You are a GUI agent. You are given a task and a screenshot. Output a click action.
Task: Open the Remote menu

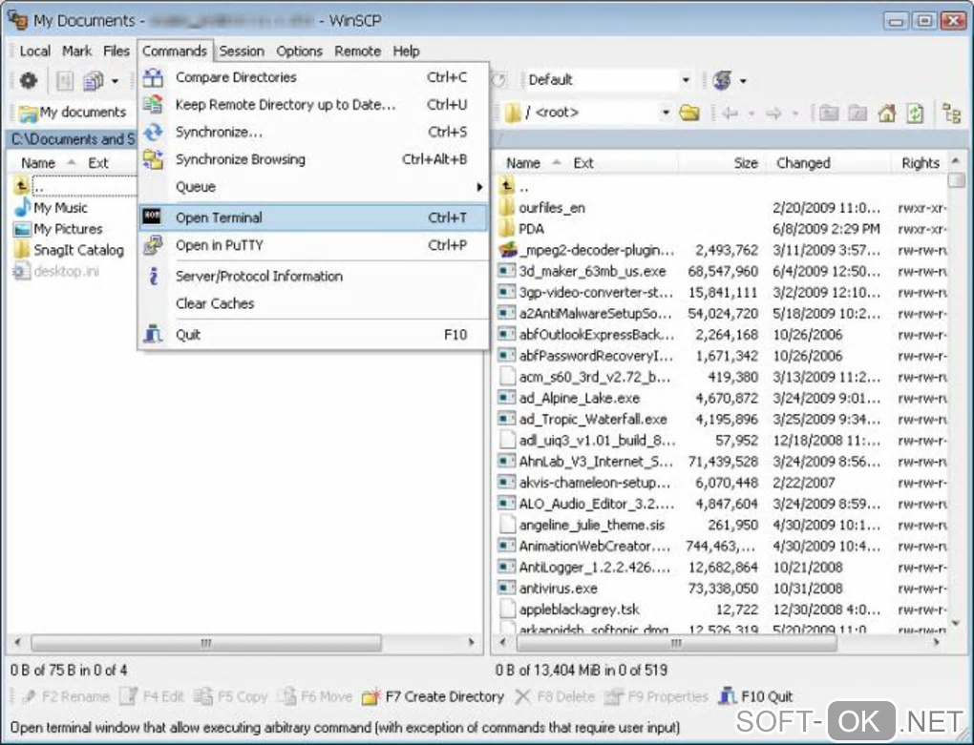tap(358, 51)
